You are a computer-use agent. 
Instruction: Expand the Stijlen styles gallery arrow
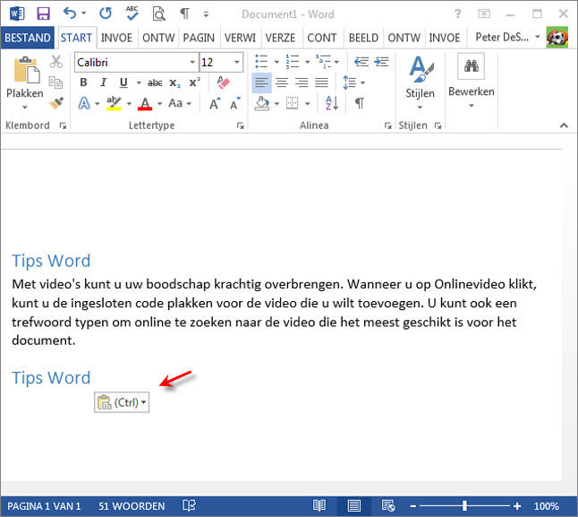coord(420,108)
